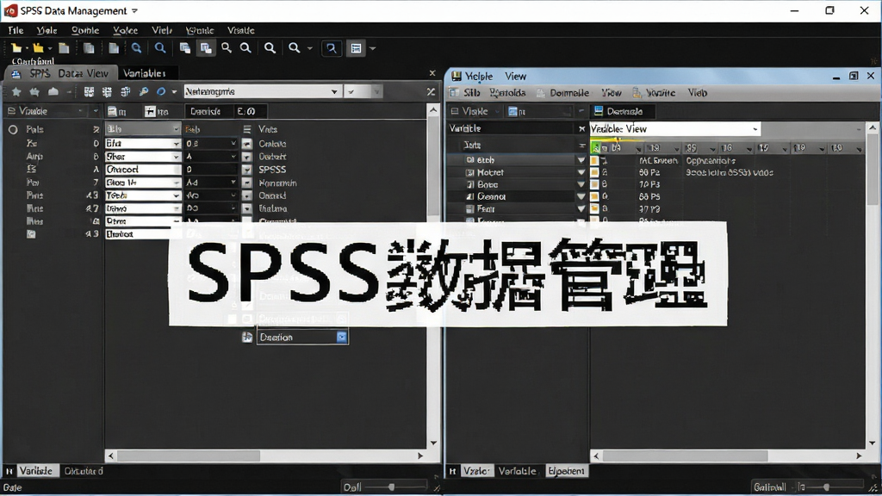Viewport: 882px width, 496px height.
Task: Click the icon before Varite in right window menu
Action: [637, 93]
